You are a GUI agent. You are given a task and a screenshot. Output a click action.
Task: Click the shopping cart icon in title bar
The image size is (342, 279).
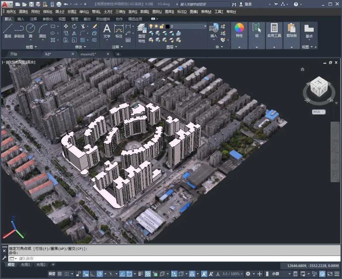[276, 4]
